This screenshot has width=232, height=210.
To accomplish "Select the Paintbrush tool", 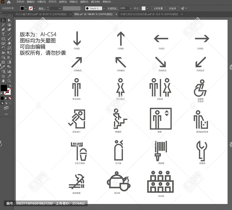I will pos(9,39).
